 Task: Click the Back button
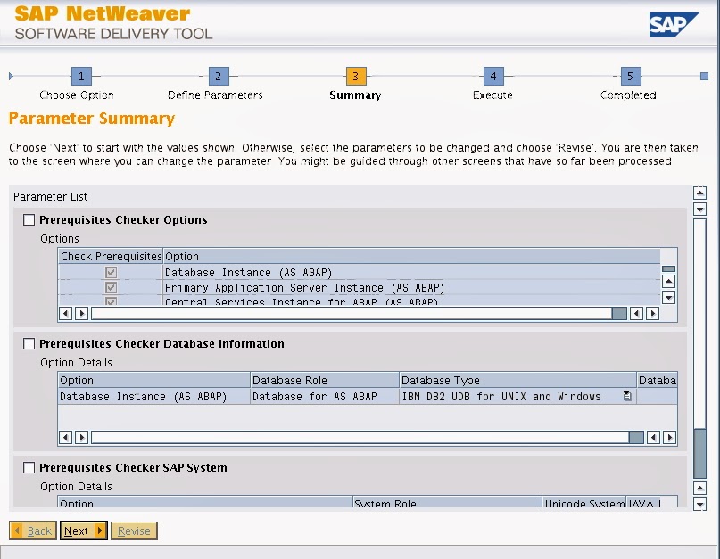point(32,530)
